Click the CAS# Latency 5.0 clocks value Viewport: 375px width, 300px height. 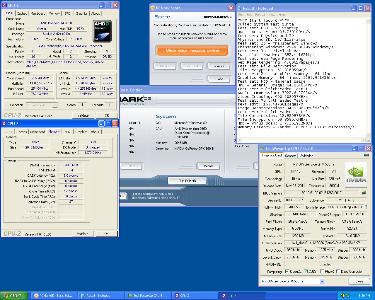(71, 176)
